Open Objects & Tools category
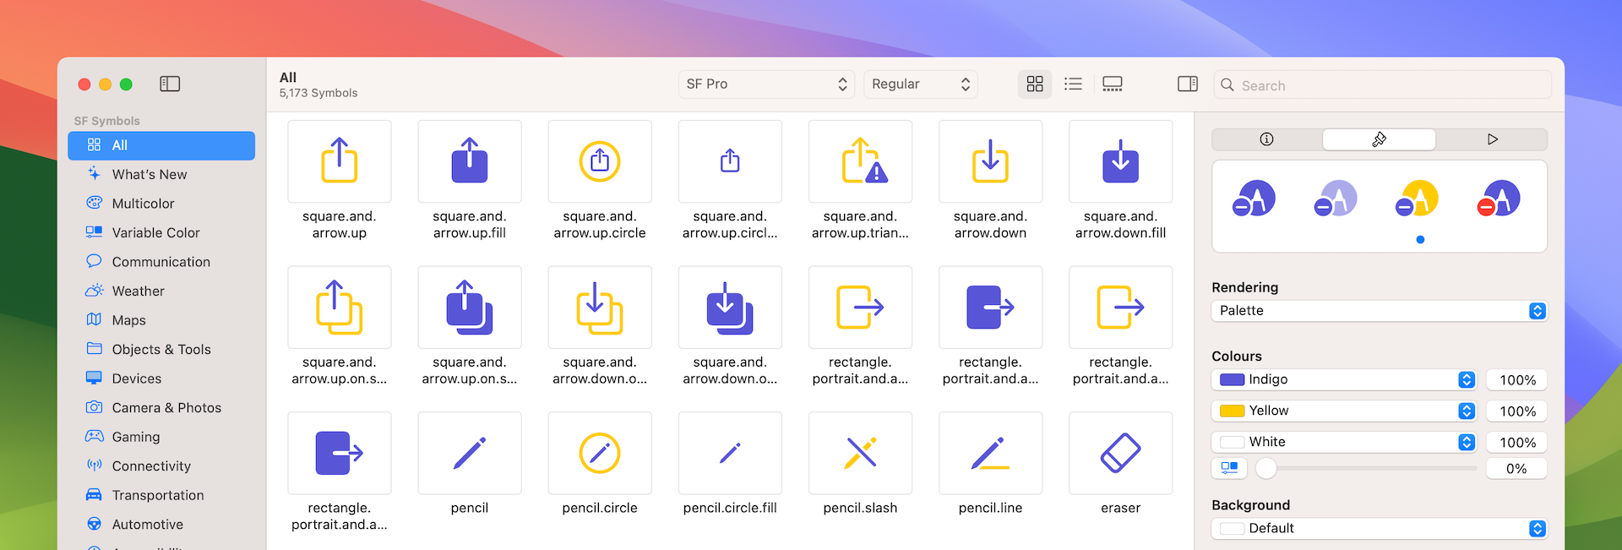The width and height of the screenshot is (1622, 550). (161, 349)
